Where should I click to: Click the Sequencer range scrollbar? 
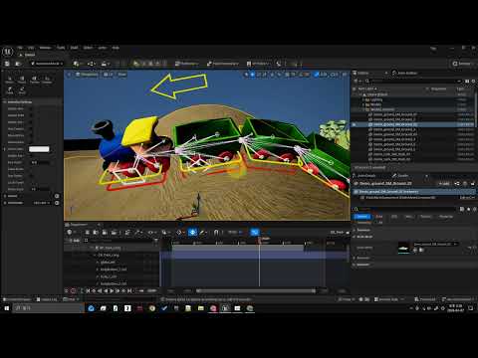point(256,291)
